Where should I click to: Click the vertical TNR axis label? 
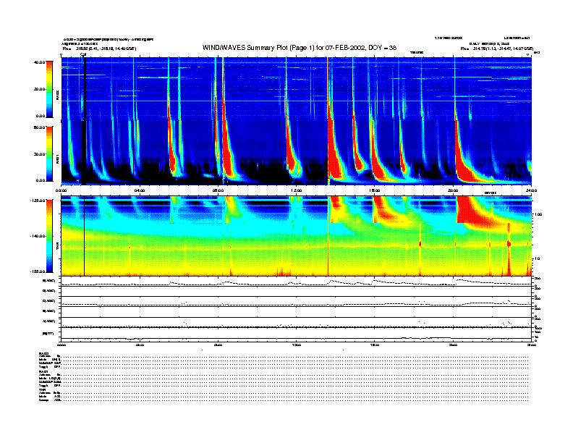pos(57,247)
